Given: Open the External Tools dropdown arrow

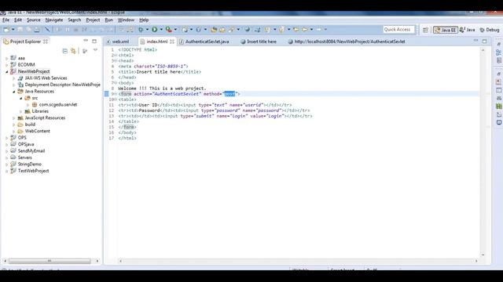Looking at the screenshot, I should [175, 30].
